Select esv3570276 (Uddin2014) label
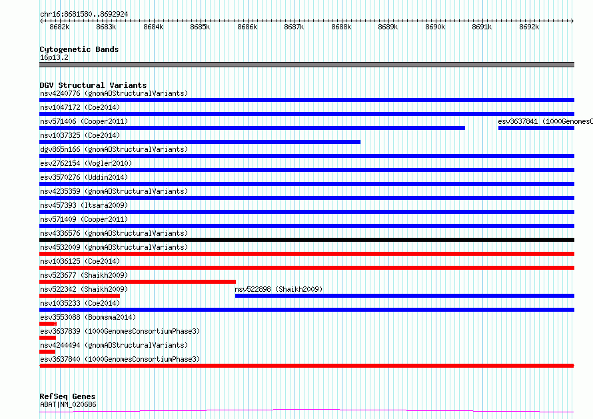This screenshot has height=419, width=593. point(84,177)
